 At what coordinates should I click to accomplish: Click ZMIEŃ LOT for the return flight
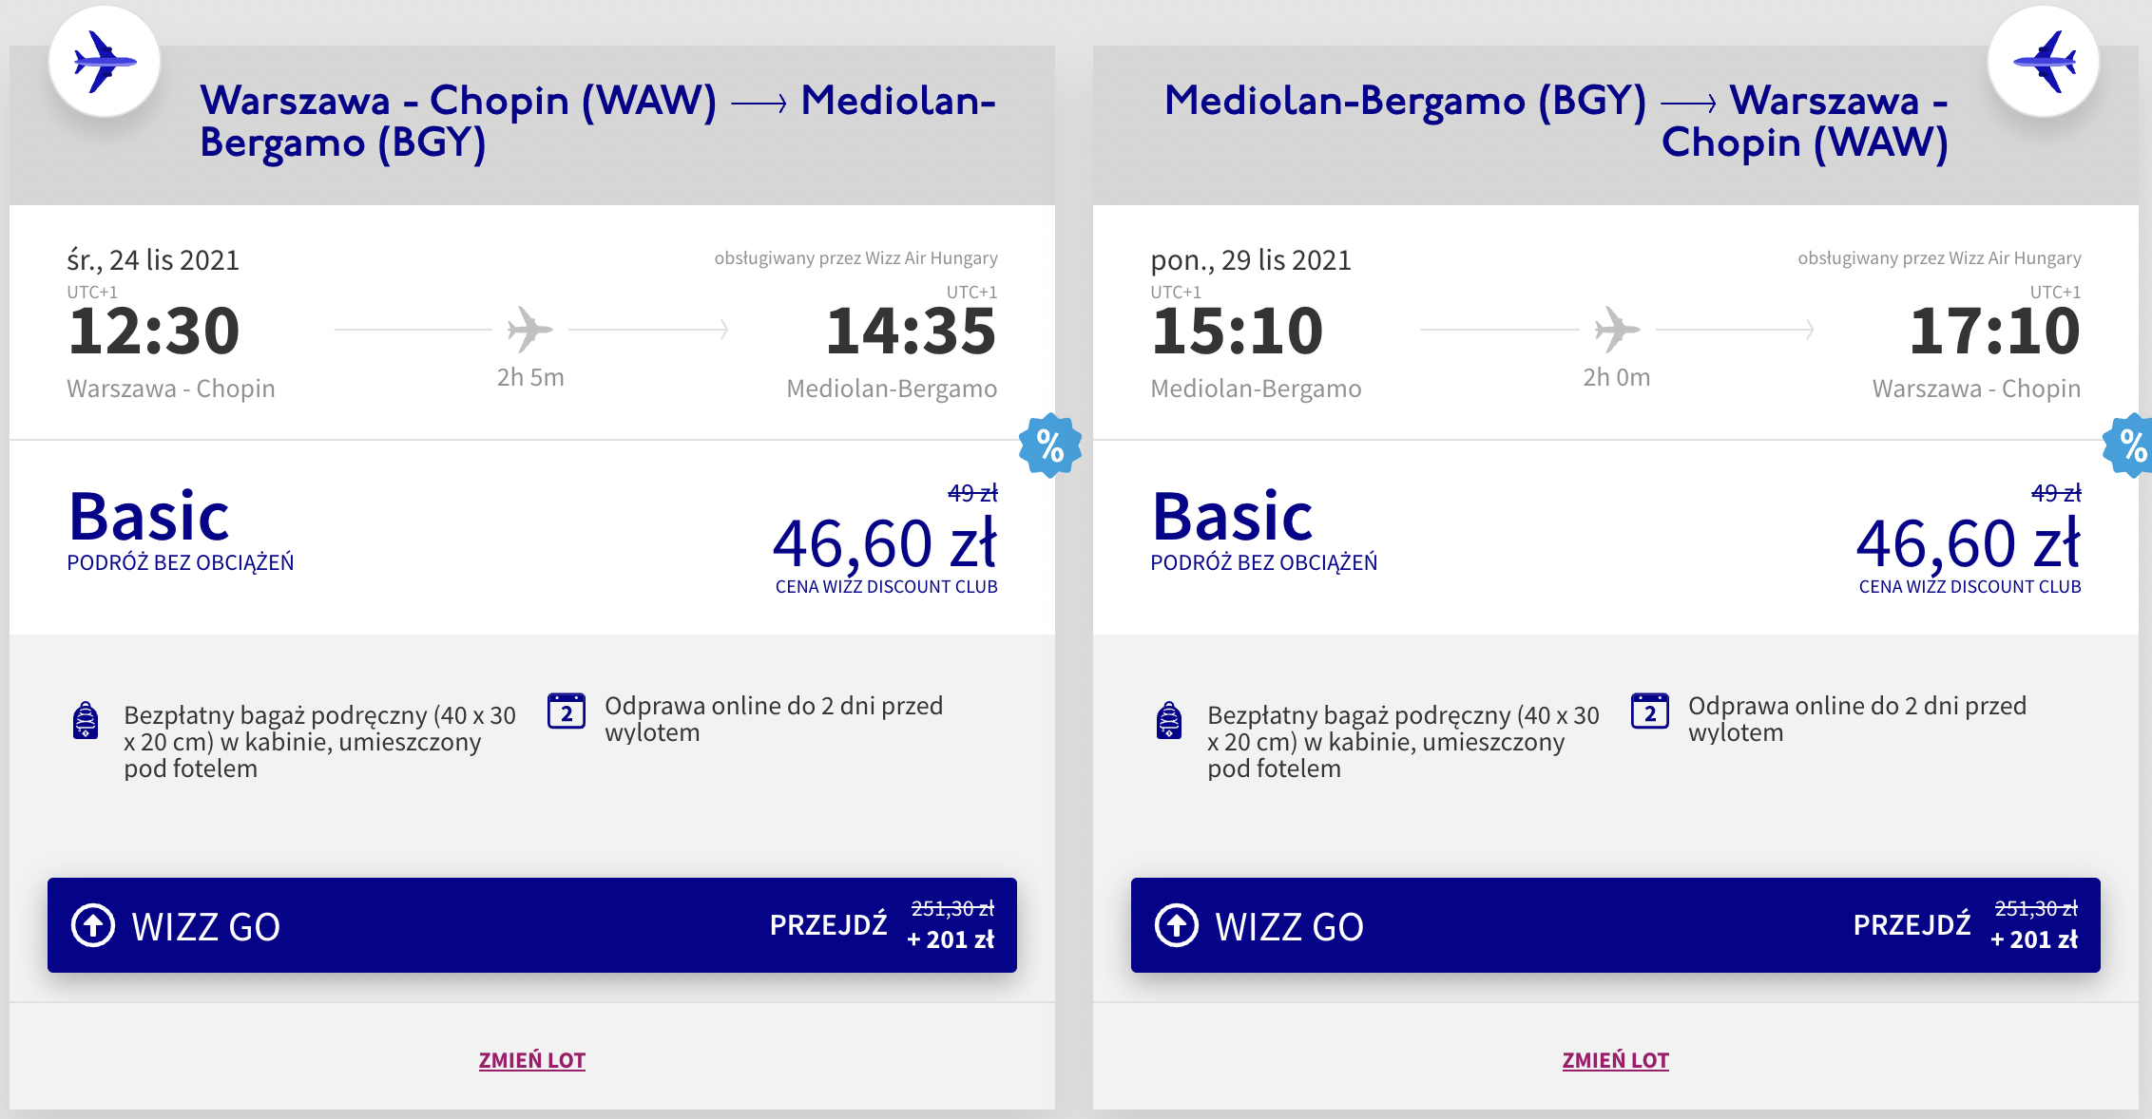pos(1616,1060)
